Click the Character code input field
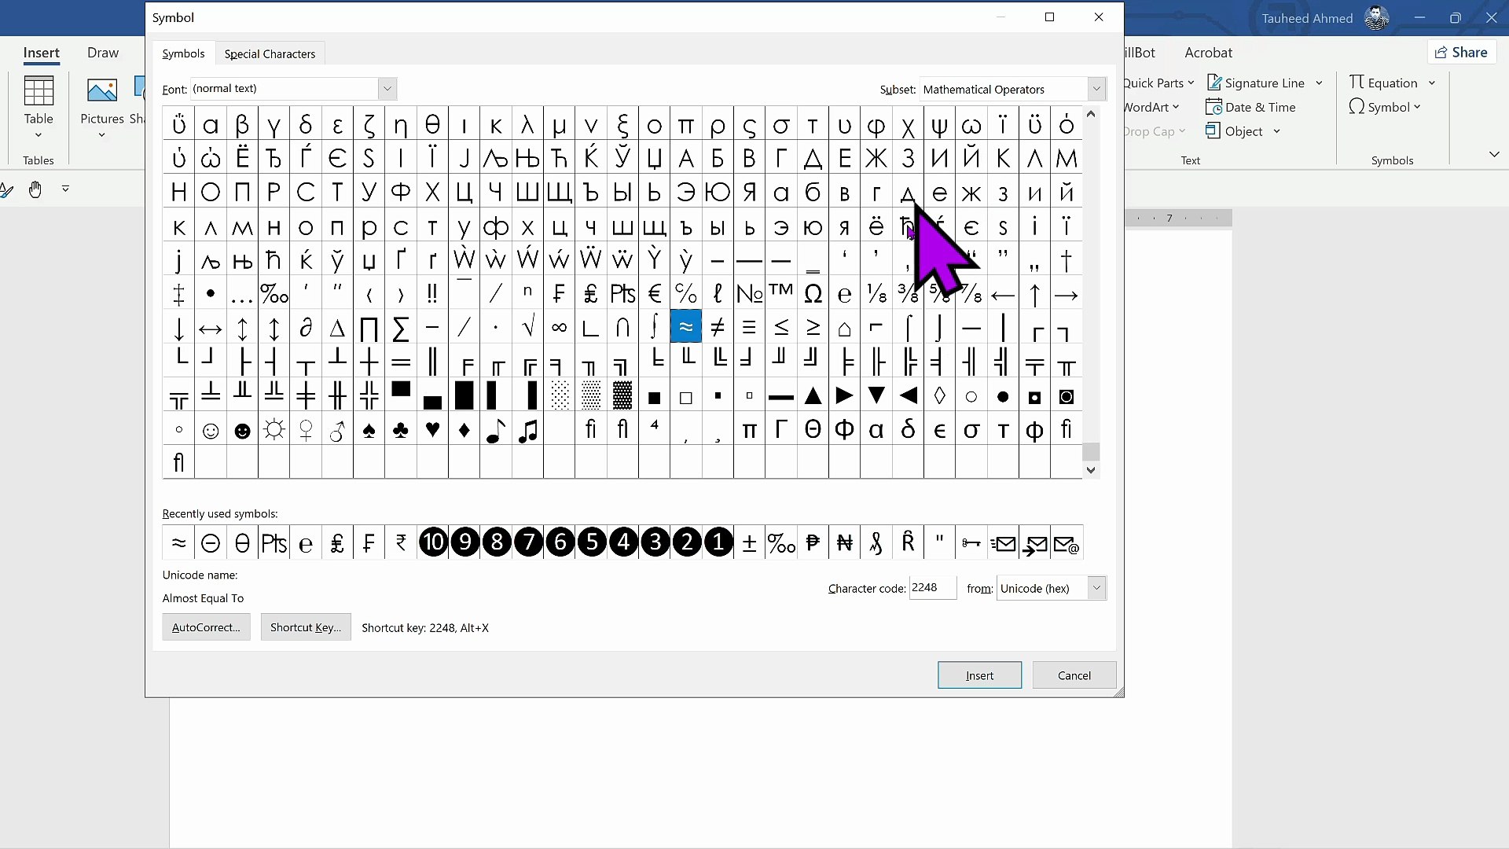Viewport: 1509px width, 849px height. coord(931,588)
